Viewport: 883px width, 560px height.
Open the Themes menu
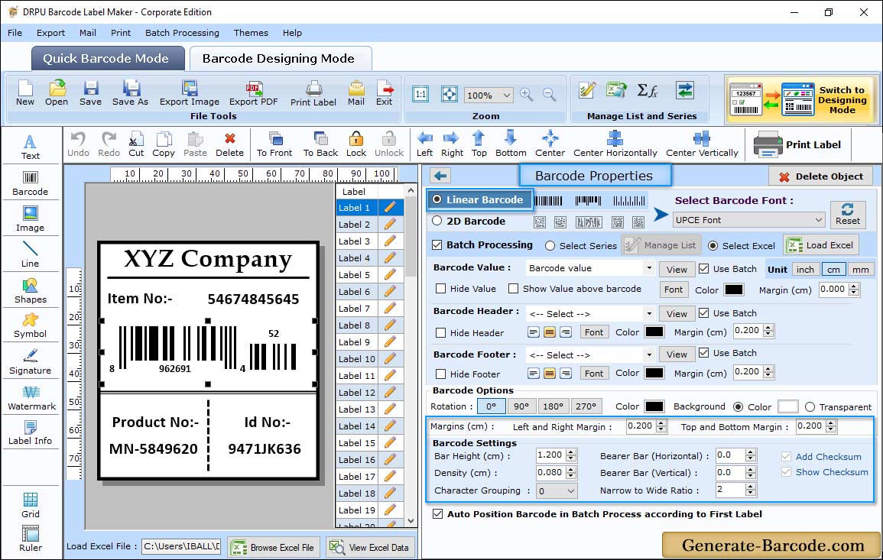(x=251, y=33)
